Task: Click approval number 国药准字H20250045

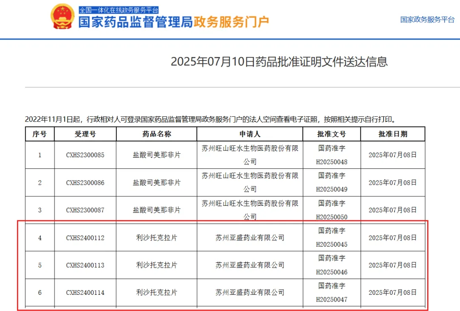Action: pyautogui.click(x=332, y=238)
